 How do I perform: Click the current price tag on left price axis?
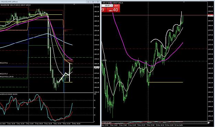pyautogui.click(x=97, y=67)
